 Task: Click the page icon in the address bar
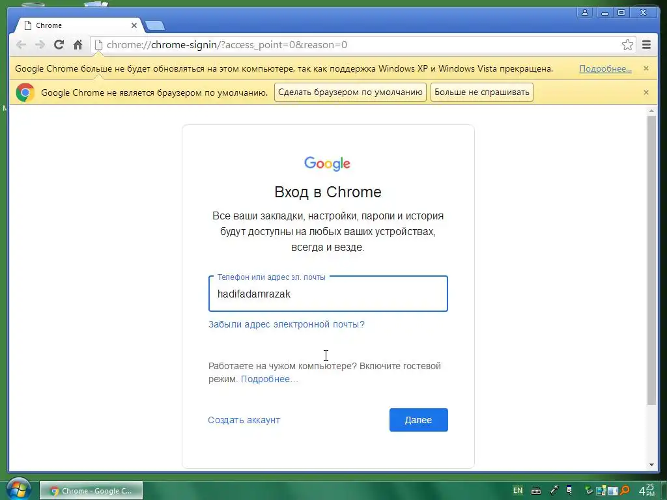(98, 45)
